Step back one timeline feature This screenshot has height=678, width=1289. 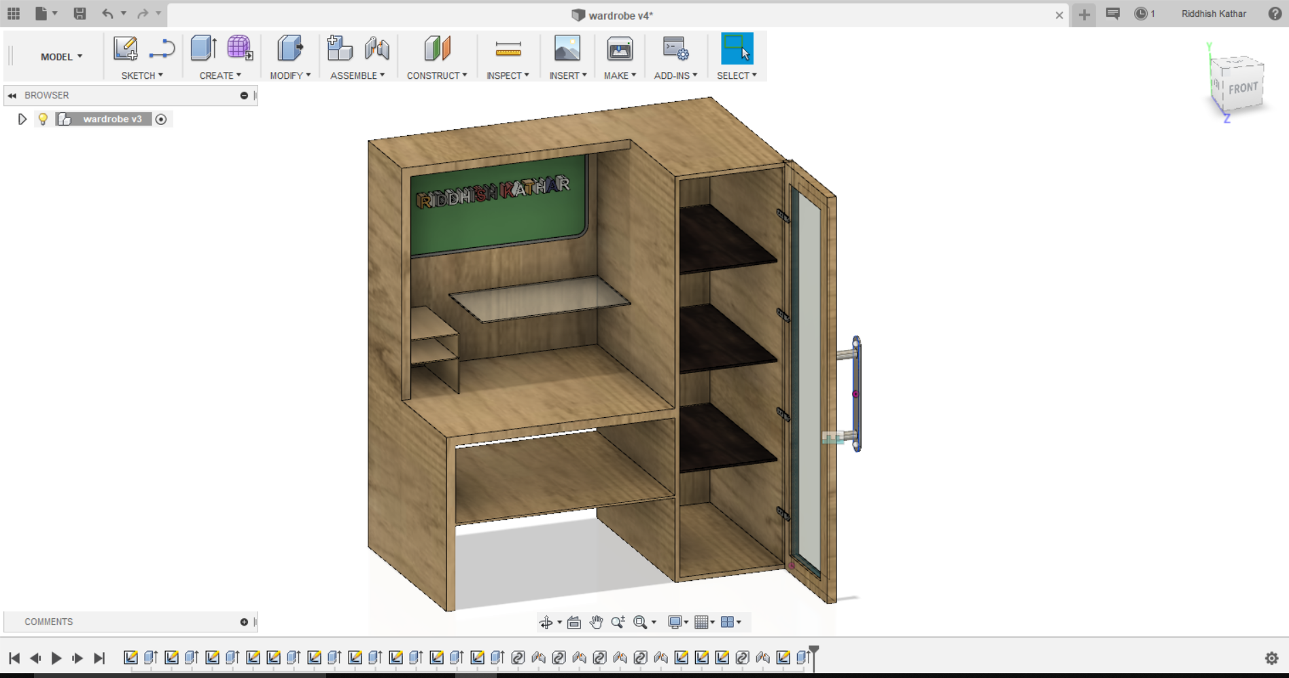click(35, 658)
